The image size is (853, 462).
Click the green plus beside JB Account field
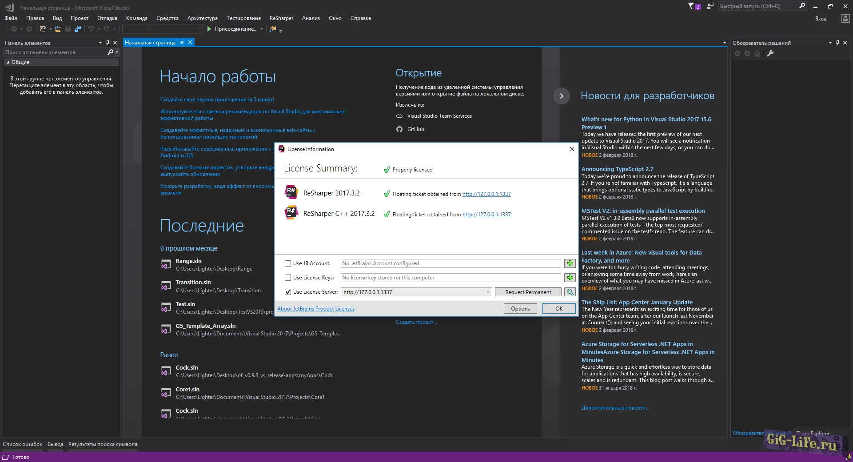click(x=570, y=263)
